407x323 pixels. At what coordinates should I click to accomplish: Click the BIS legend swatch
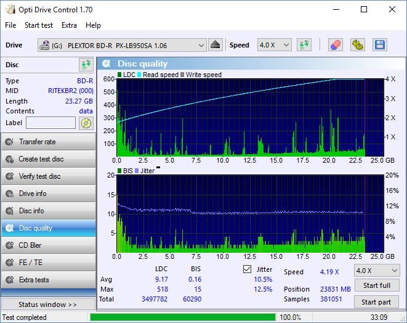tap(119, 171)
